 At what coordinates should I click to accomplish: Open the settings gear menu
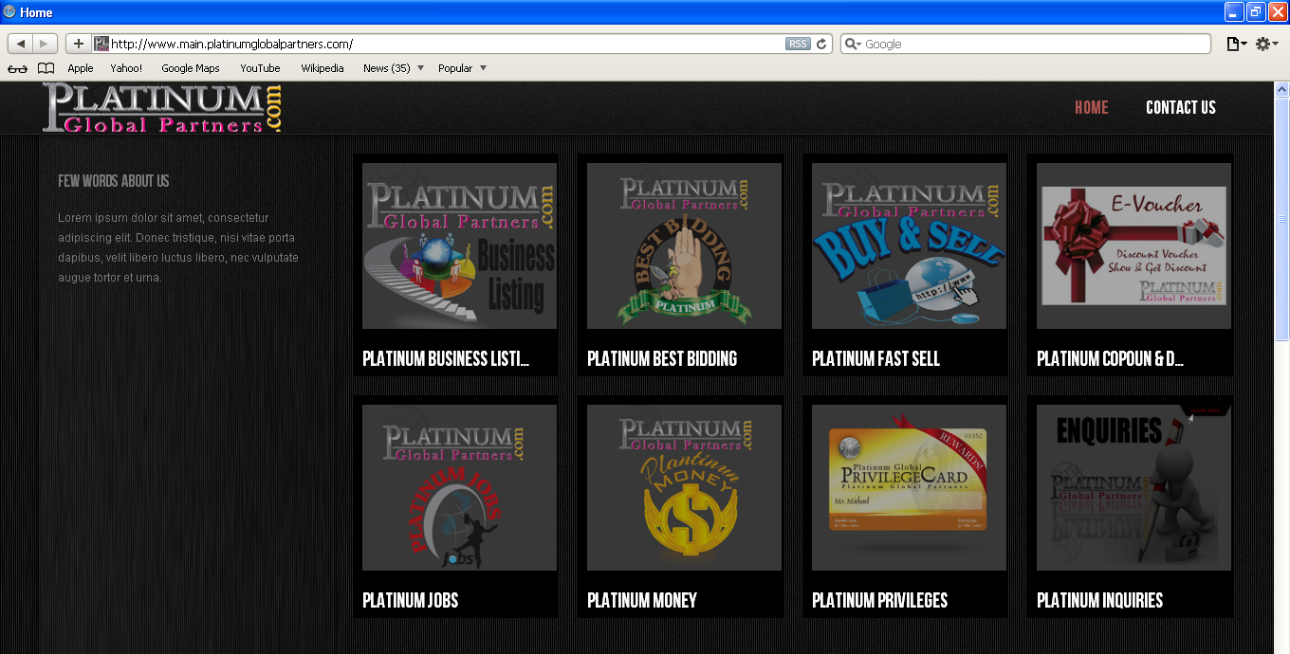point(1266,44)
